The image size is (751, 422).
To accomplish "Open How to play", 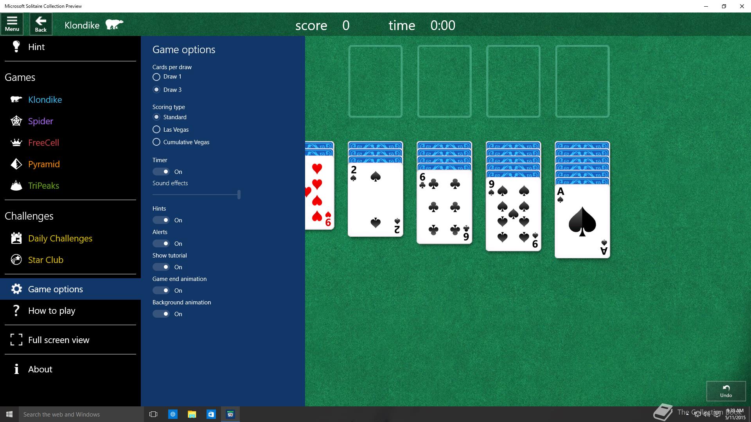I will point(70,311).
